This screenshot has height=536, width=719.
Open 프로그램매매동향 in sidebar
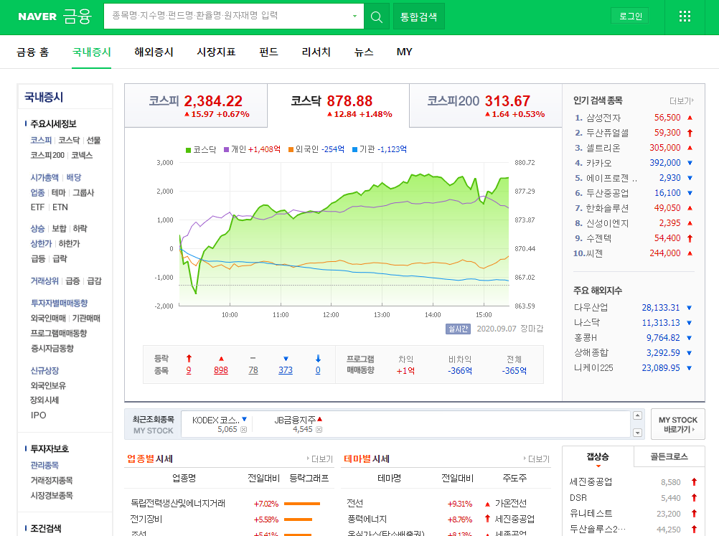pyautogui.click(x=59, y=334)
